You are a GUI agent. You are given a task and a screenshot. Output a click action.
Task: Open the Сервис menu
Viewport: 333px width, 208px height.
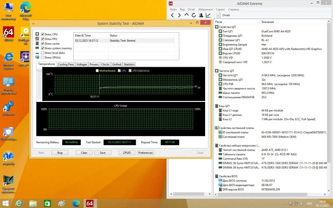[x=220, y=9]
